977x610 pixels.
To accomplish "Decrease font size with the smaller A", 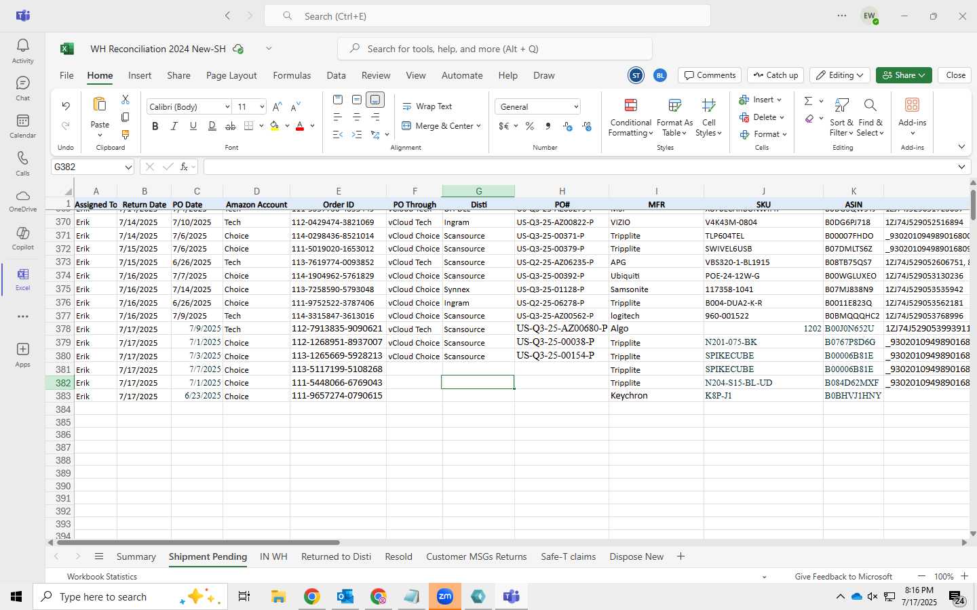I will coord(295,107).
